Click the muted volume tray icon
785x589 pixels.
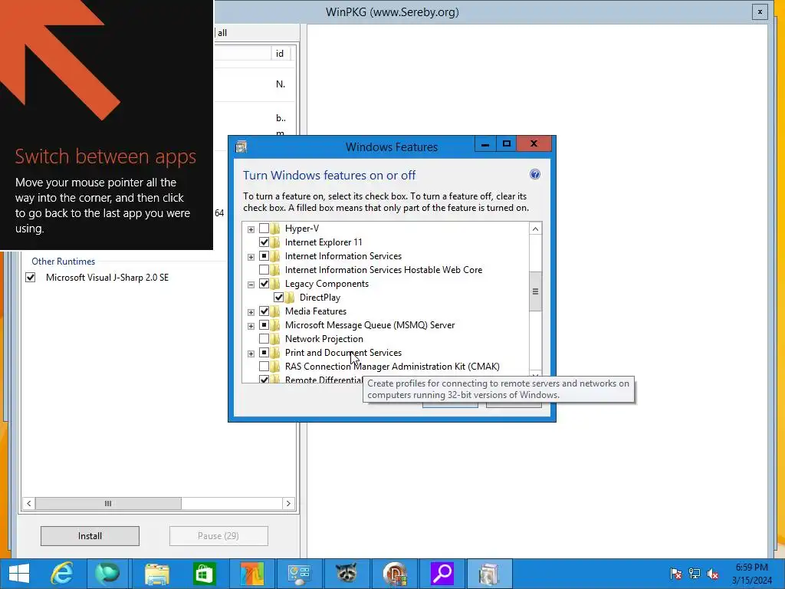point(713,574)
